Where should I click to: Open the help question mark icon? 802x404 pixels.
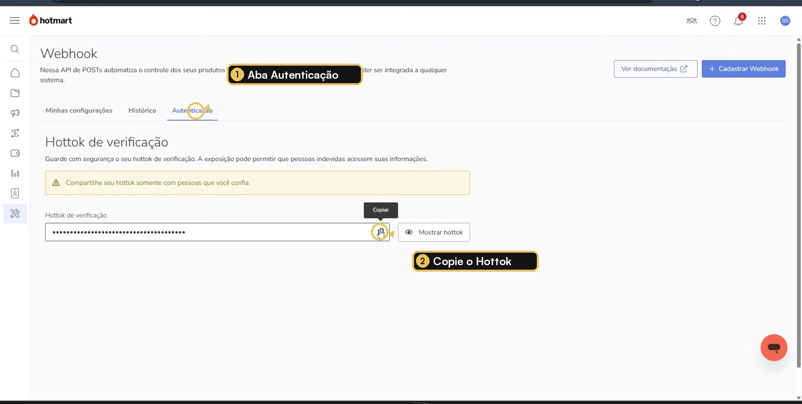coord(715,21)
